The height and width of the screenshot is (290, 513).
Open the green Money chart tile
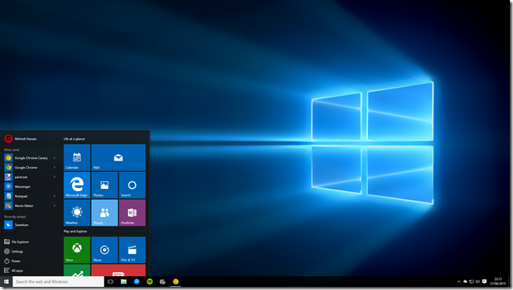click(x=77, y=270)
